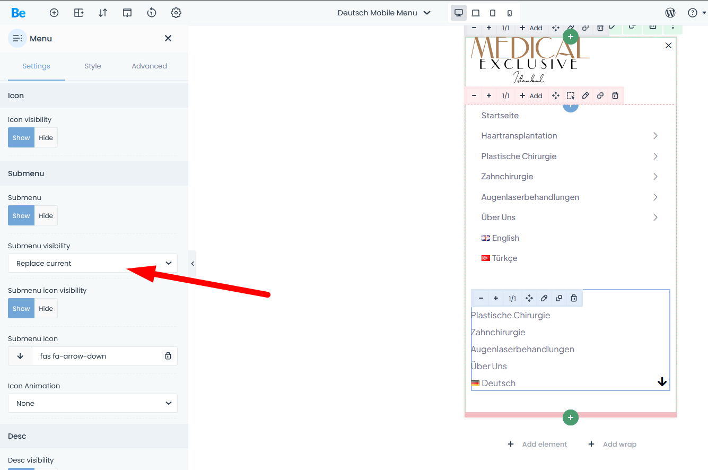Viewport: 708px width, 470px height.
Task: Click the Add wrap button
Action: coord(613,444)
